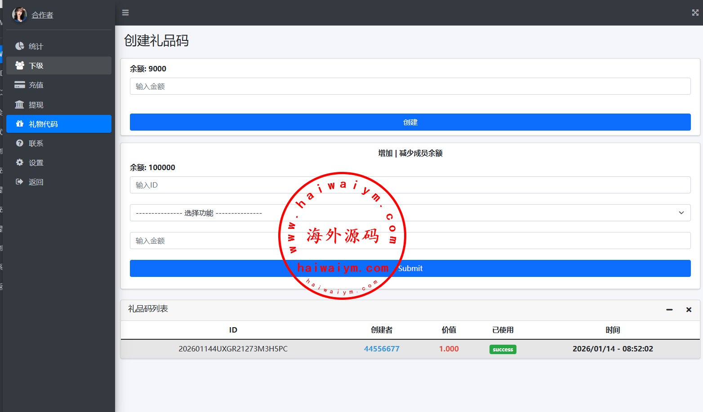Screen dimensions: 703x412
Task: Collapse the 礼品码列表 panel with minus
Action: pos(669,310)
